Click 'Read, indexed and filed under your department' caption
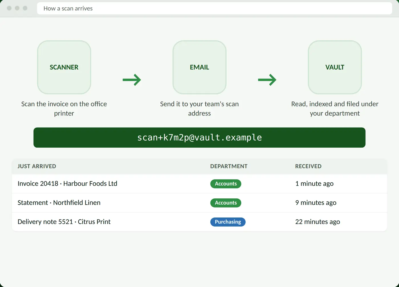This screenshot has width=399, height=287. (x=335, y=109)
